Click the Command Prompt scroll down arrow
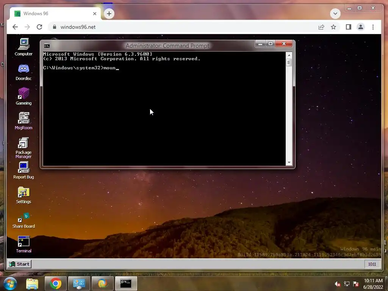 coord(289,163)
